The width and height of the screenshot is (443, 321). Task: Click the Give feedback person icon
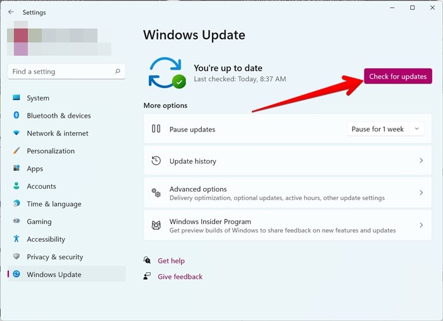click(147, 276)
